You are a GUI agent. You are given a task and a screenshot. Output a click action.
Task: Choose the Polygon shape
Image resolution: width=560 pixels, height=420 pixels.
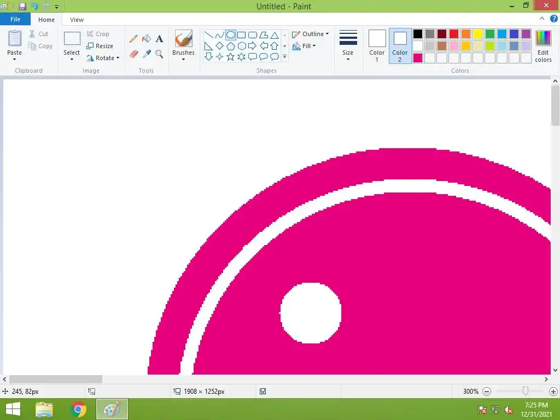click(x=264, y=35)
